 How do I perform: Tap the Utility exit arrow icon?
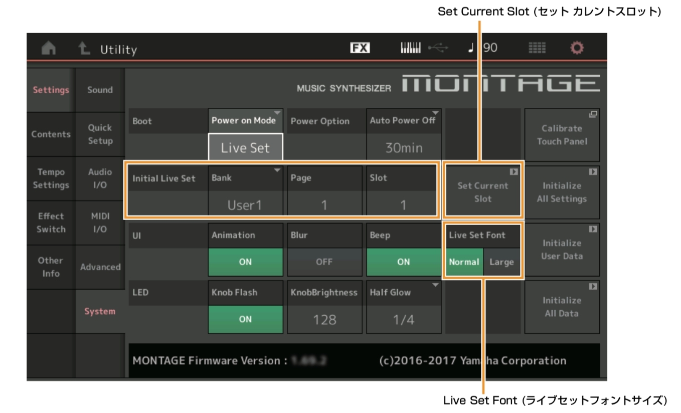(x=83, y=49)
